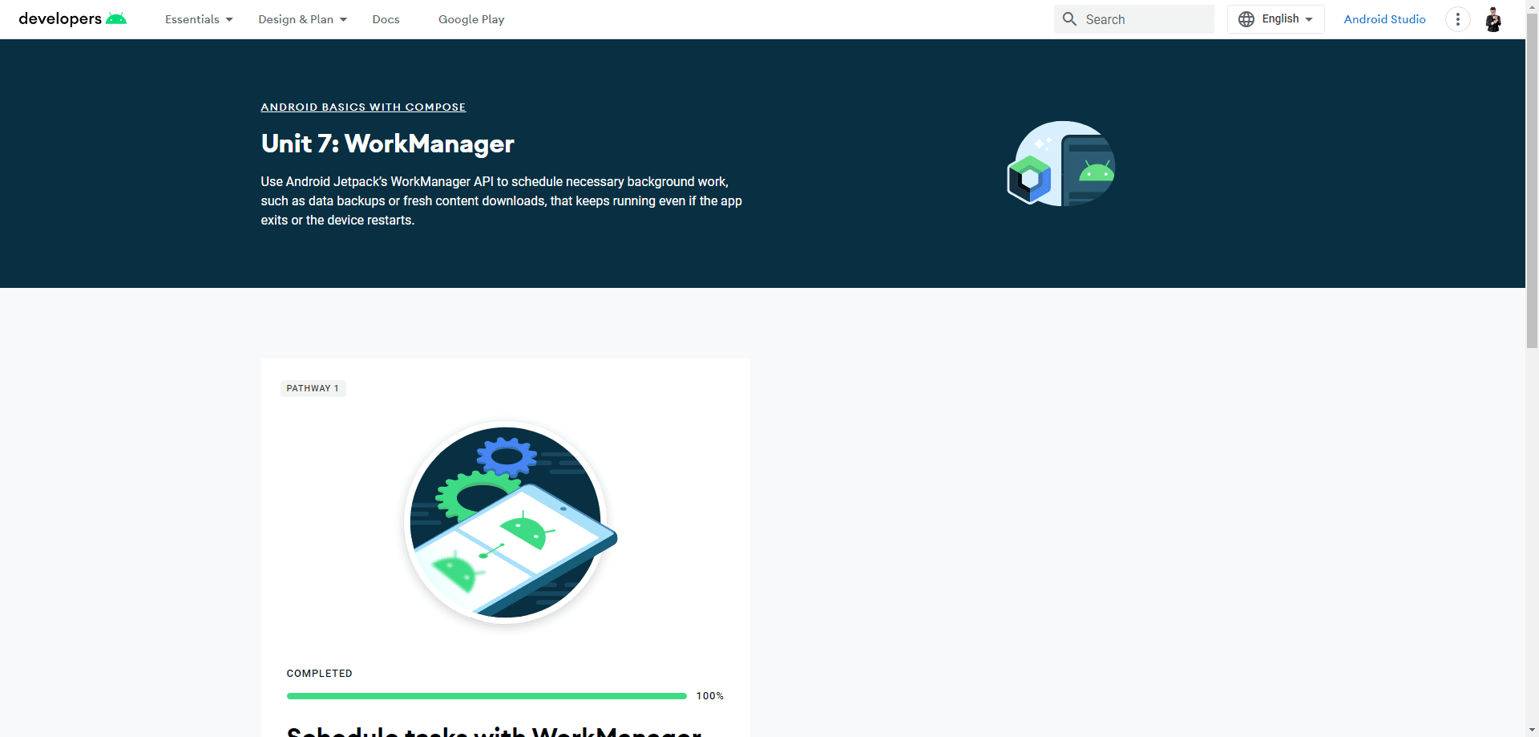Open the user profile avatar

click(x=1493, y=19)
